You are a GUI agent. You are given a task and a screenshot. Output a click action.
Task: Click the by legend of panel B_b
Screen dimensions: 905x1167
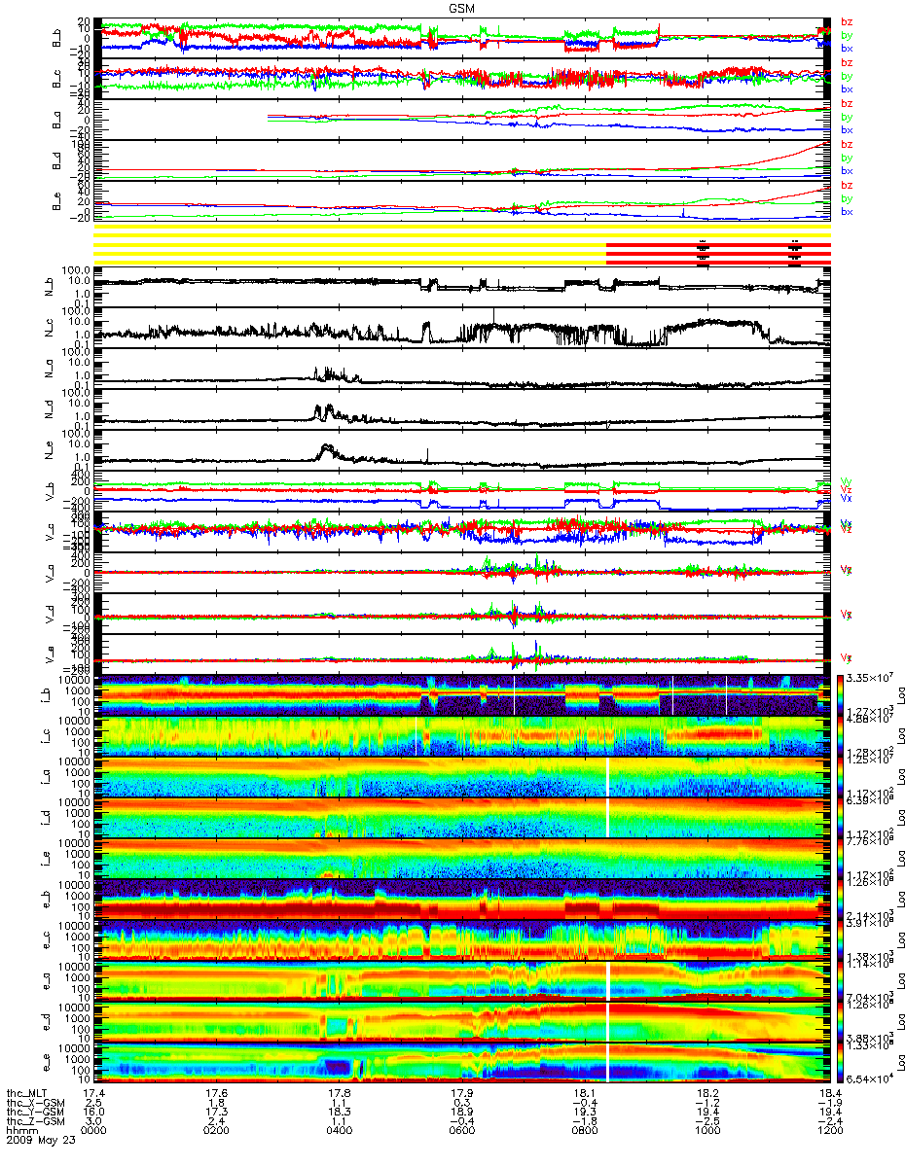(x=848, y=35)
